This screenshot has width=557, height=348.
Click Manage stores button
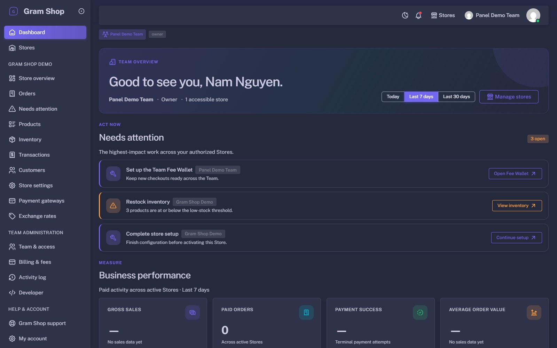(509, 97)
